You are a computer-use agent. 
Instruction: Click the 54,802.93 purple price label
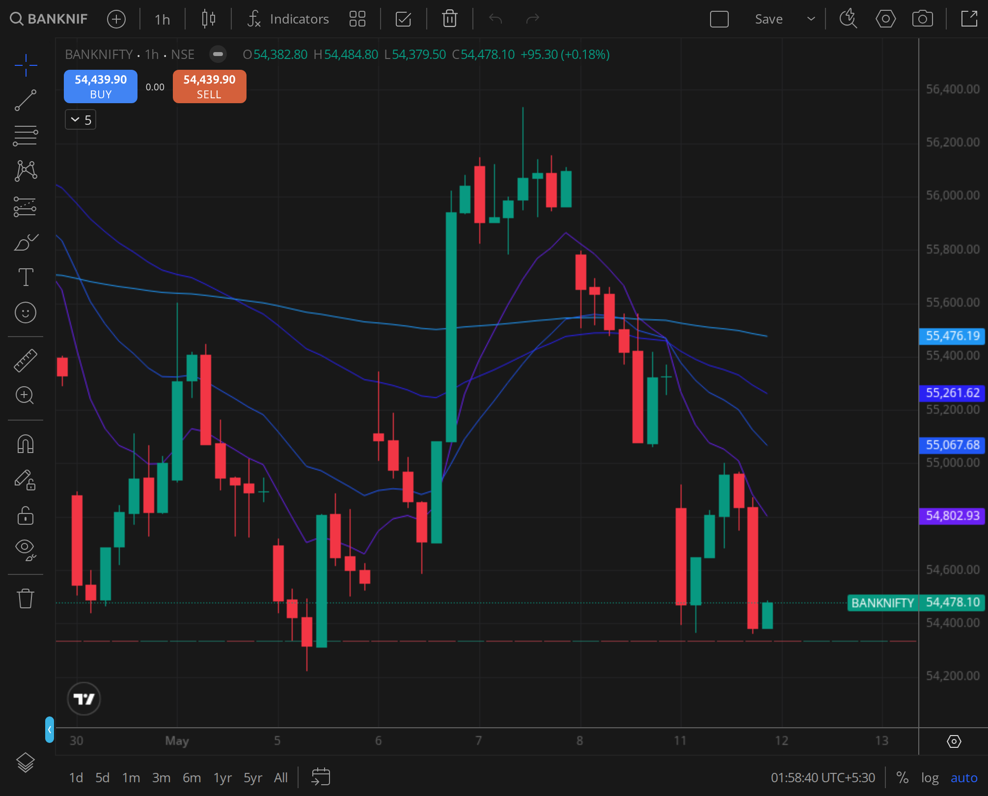pos(952,516)
